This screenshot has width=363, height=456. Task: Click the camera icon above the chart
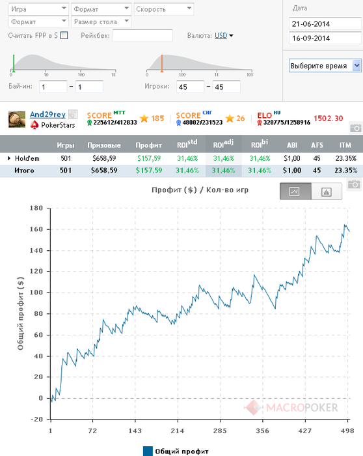[x=354, y=184]
